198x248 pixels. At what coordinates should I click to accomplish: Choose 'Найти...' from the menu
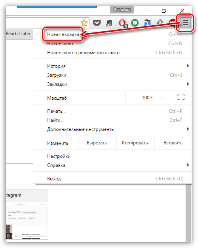[112, 120]
